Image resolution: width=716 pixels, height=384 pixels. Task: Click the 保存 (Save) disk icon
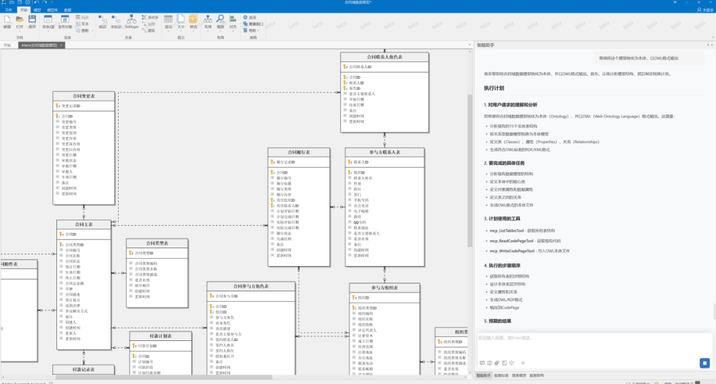[32, 20]
